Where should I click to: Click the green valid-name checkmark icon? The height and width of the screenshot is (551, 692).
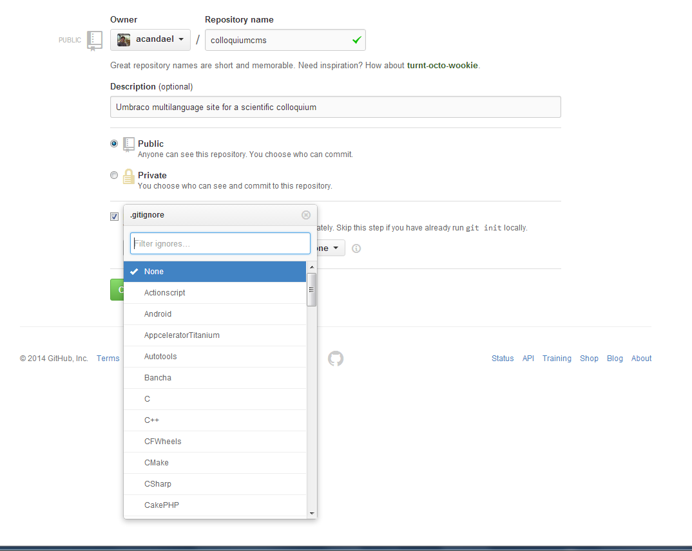[x=356, y=40]
